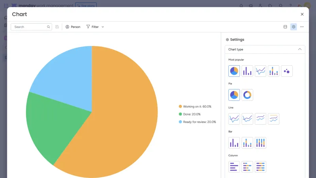Image resolution: width=316 pixels, height=178 pixels.
Task: Click the save view icon beside search
Action: point(57,27)
